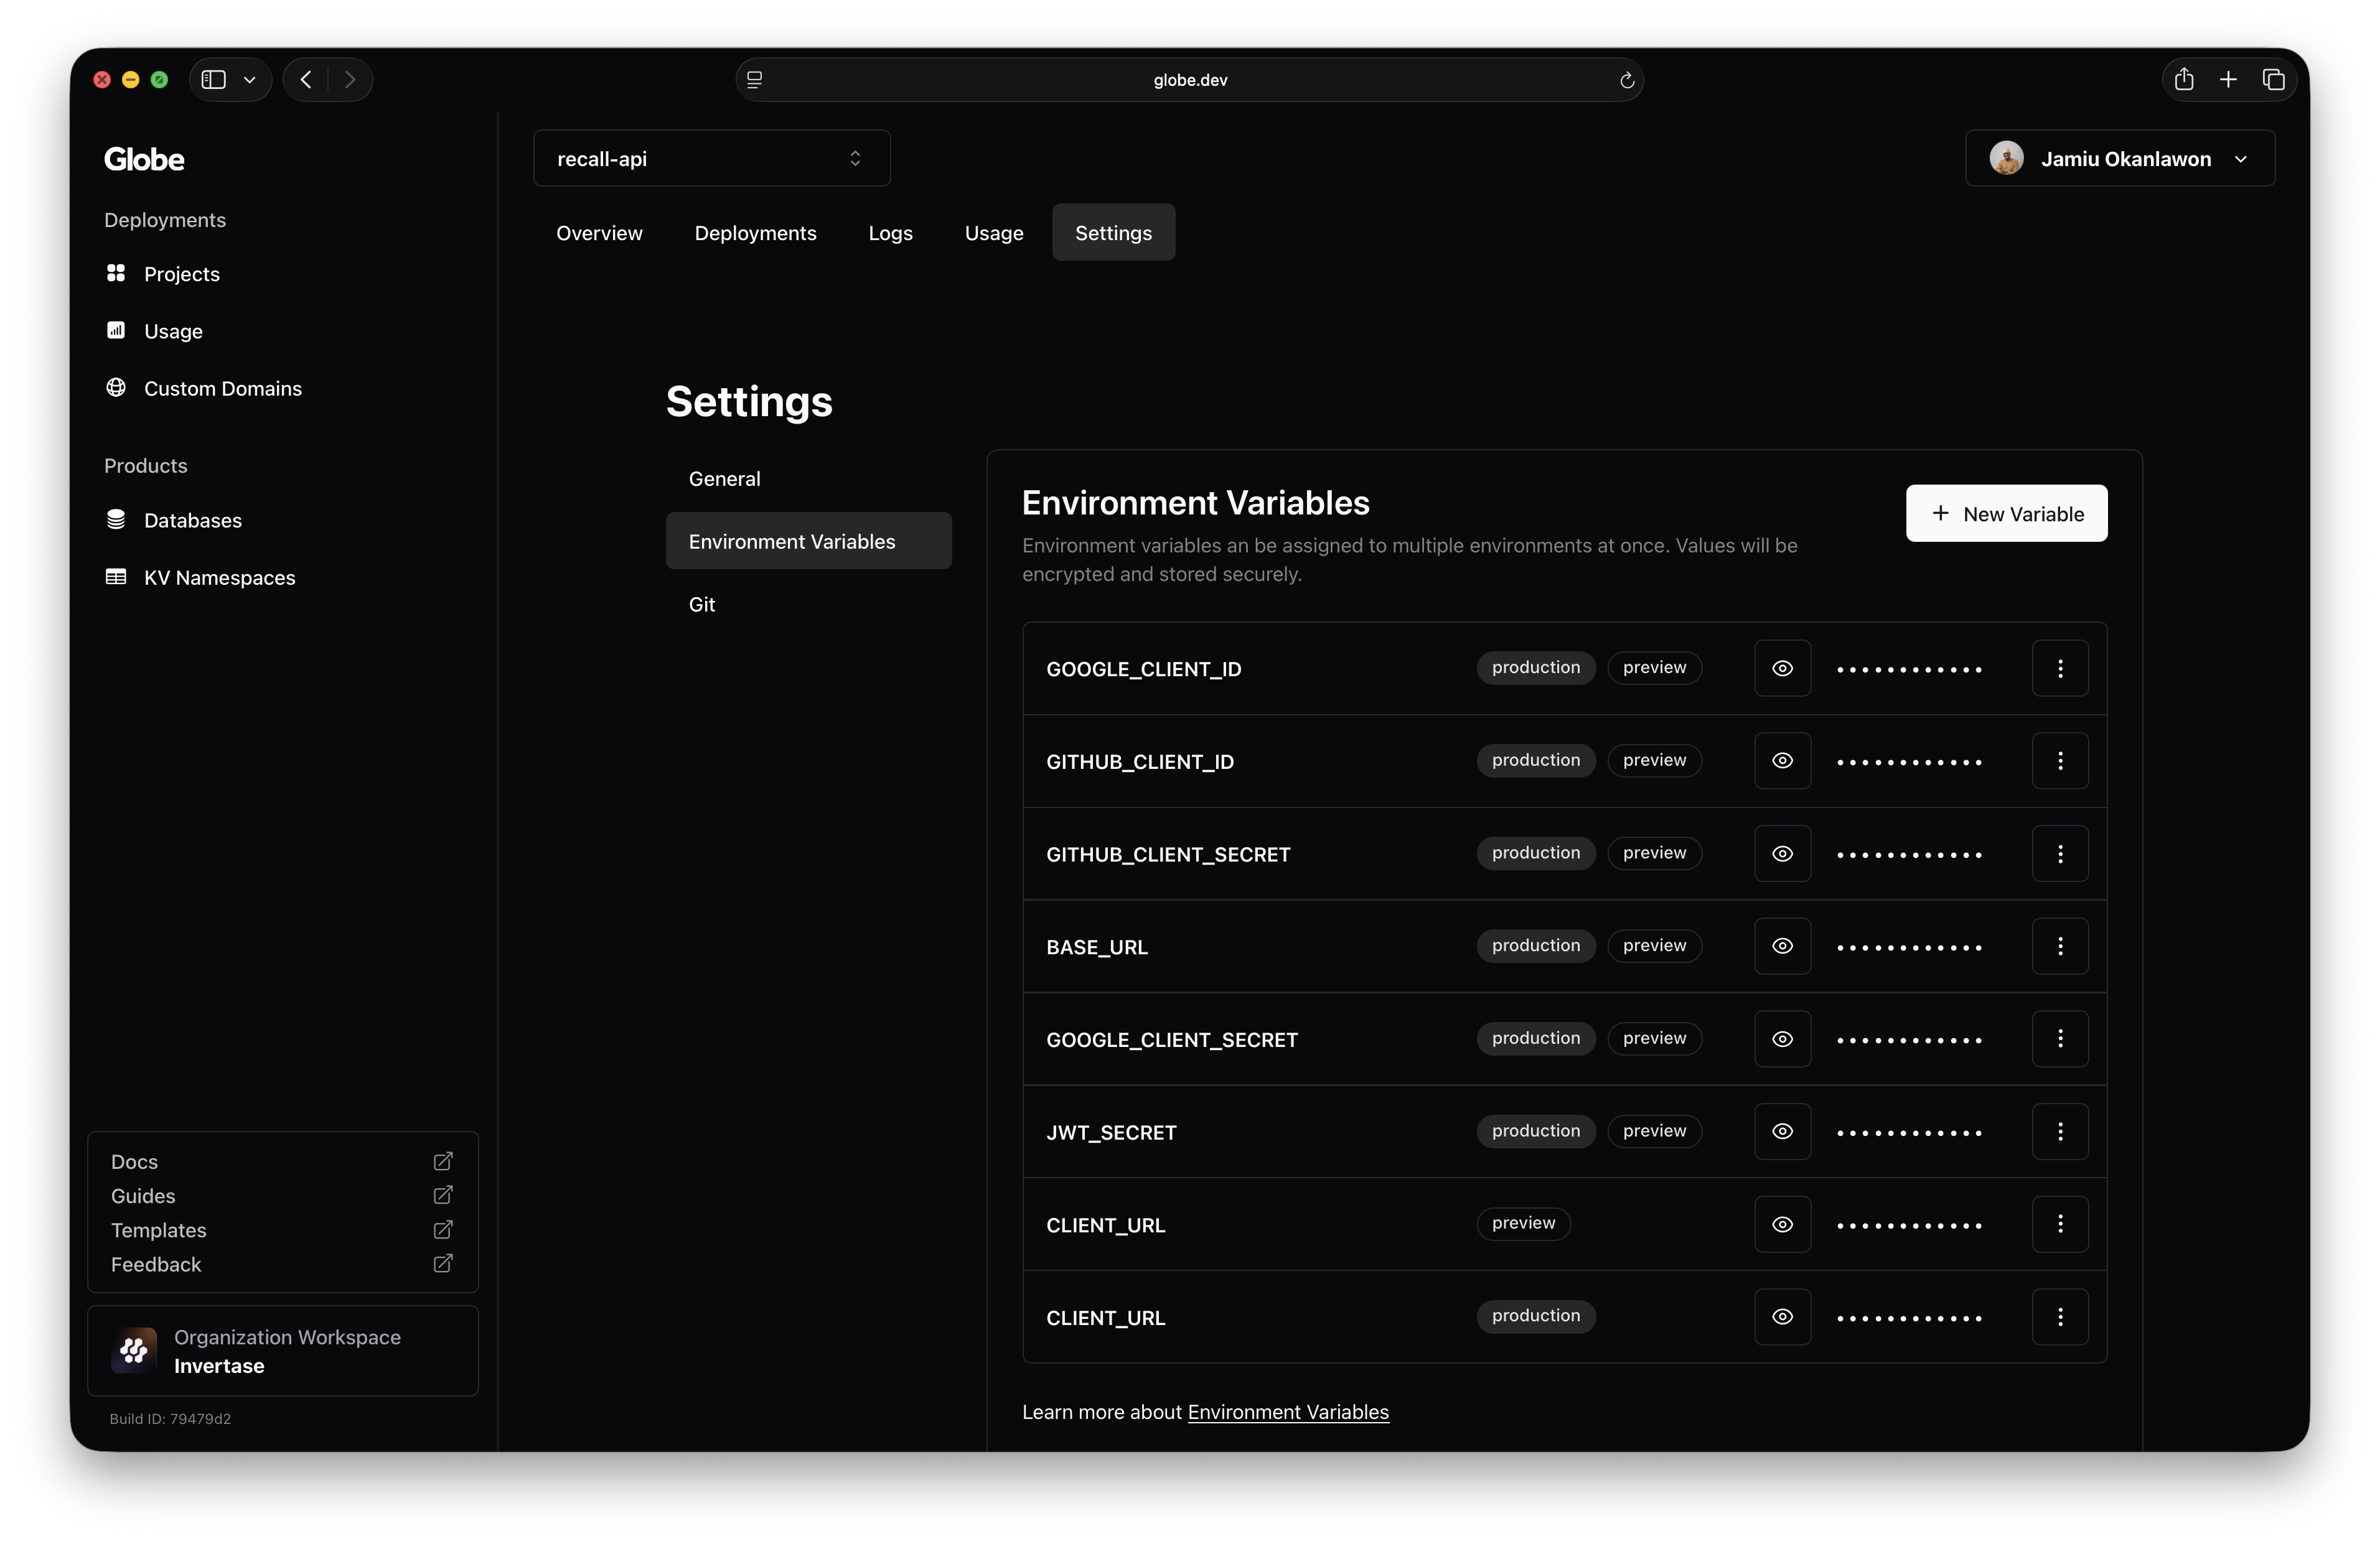Screen dimensions: 2380x1544
Task: Click the Usage chart icon in sidebar
Action: [116, 330]
